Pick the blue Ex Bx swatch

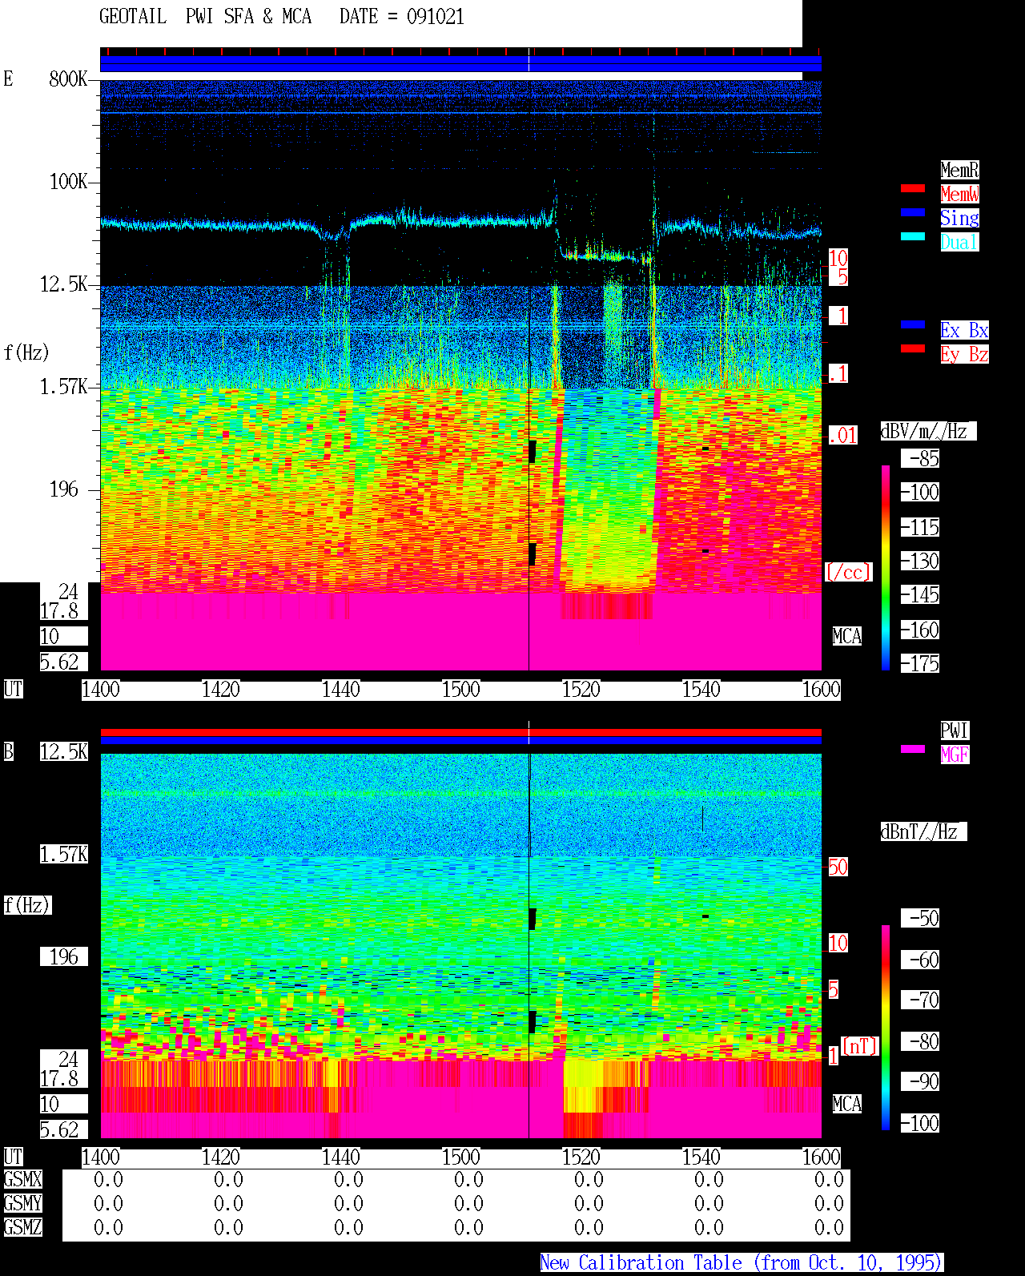tap(913, 324)
